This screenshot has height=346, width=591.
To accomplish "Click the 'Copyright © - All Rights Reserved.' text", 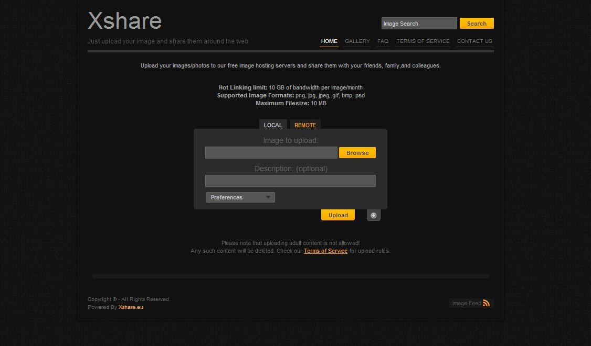I will (129, 299).
